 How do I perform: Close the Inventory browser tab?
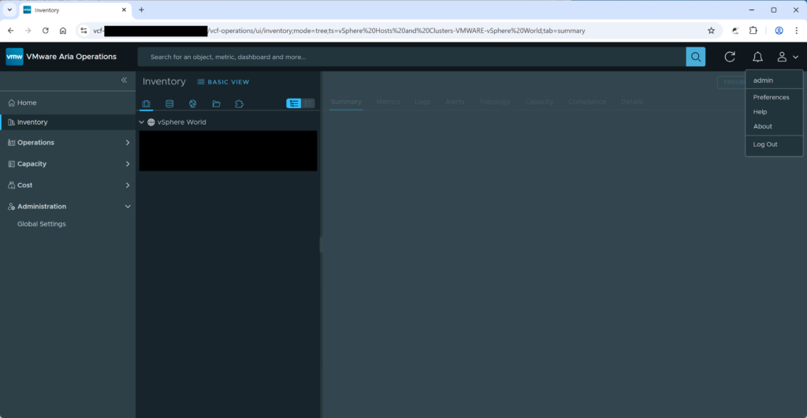pyautogui.click(x=124, y=9)
